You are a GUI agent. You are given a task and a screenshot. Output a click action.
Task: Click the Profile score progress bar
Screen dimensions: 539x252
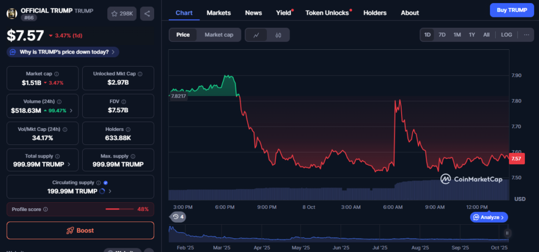click(x=119, y=209)
